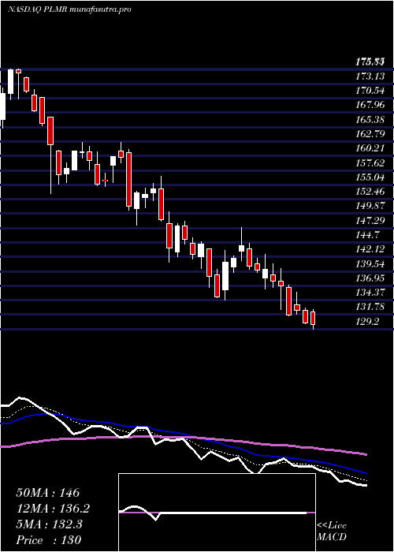Click the Price : 130 readout
Image resolution: width=394 pixels, height=552 pixels.
click(x=49, y=539)
